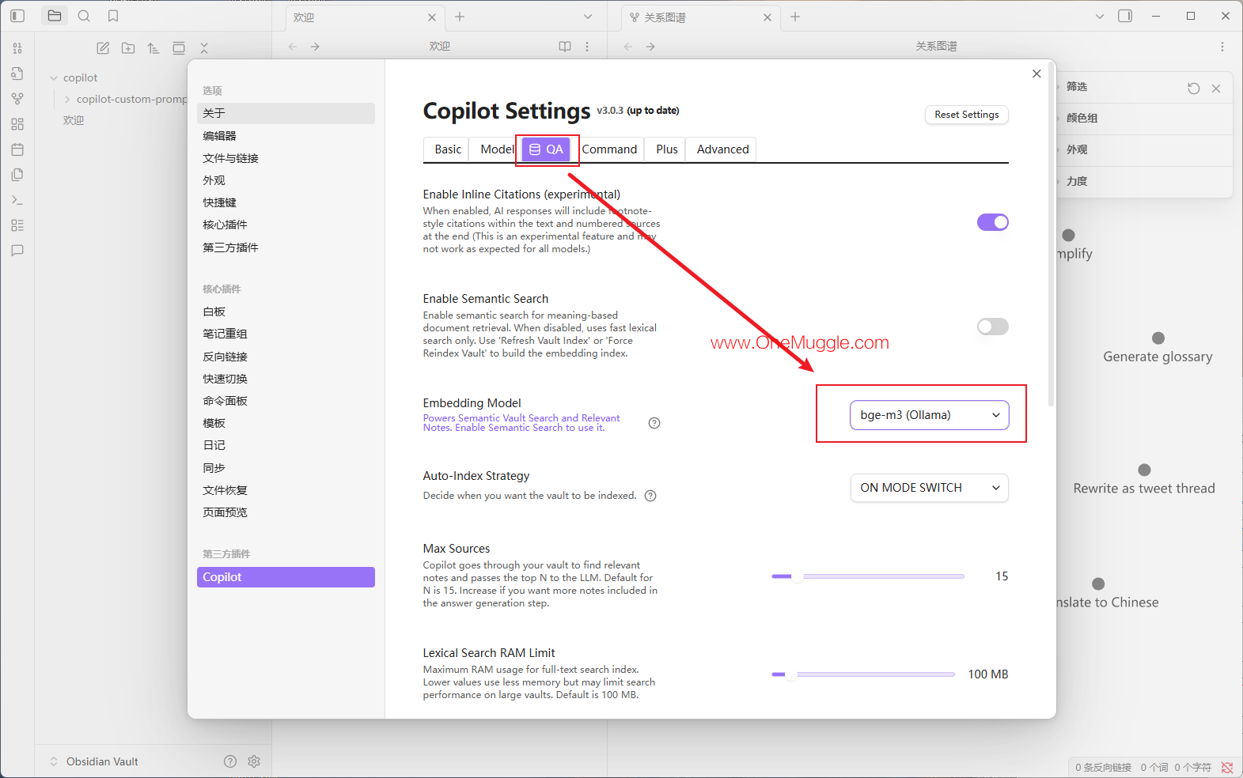
Task: Open quick switcher file-search ribbon icon
Action: coord(17,74)
